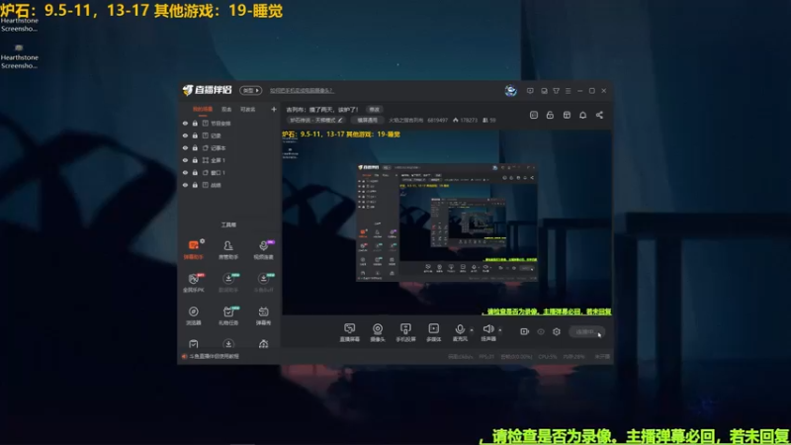This screenshot has width=791, height=445.
Task: Toggle the preview eye icon near the stream button
Action: 540,331
